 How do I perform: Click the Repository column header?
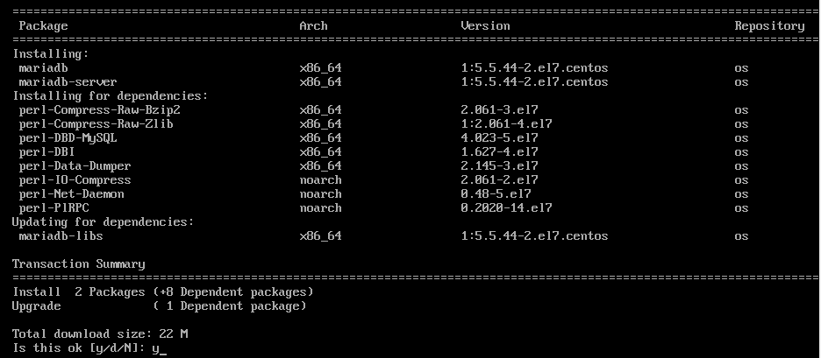[769, 26]
